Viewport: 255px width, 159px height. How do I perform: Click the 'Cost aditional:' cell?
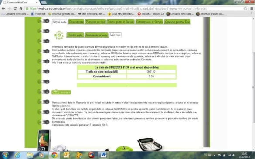coord(102,76)
